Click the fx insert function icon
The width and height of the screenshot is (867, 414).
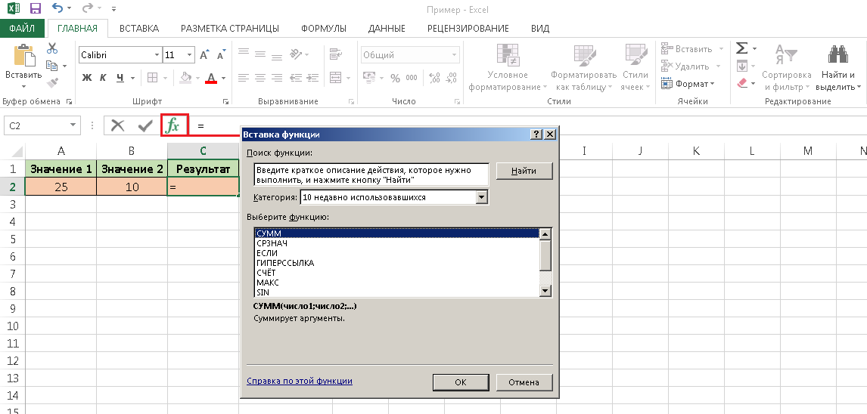click(173, 125)
